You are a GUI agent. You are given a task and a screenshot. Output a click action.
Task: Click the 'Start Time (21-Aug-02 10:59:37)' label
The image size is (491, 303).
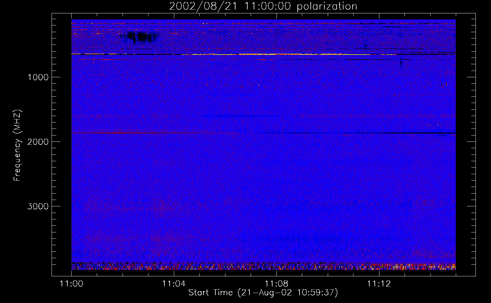tap(263, 293)
